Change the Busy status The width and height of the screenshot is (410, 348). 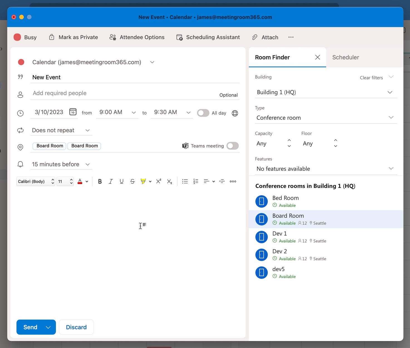25,37
